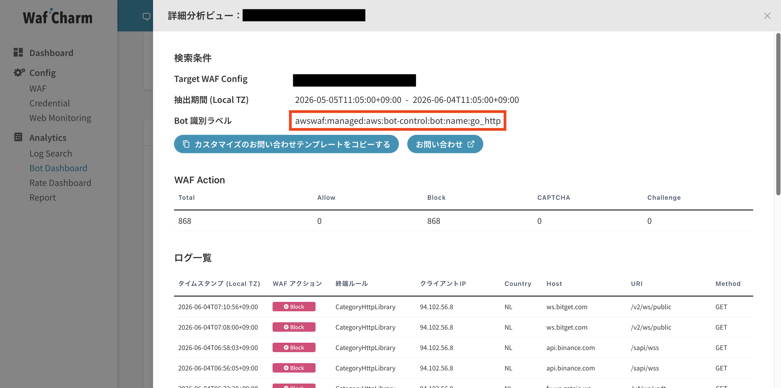Click the Block badge in 06:56:05 row
This screenshot has width=781, height=388.
tap(294, 368)
